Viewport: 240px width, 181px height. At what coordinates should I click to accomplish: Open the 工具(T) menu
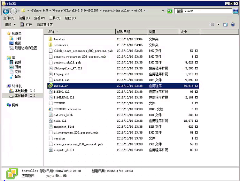click(55, 18)
